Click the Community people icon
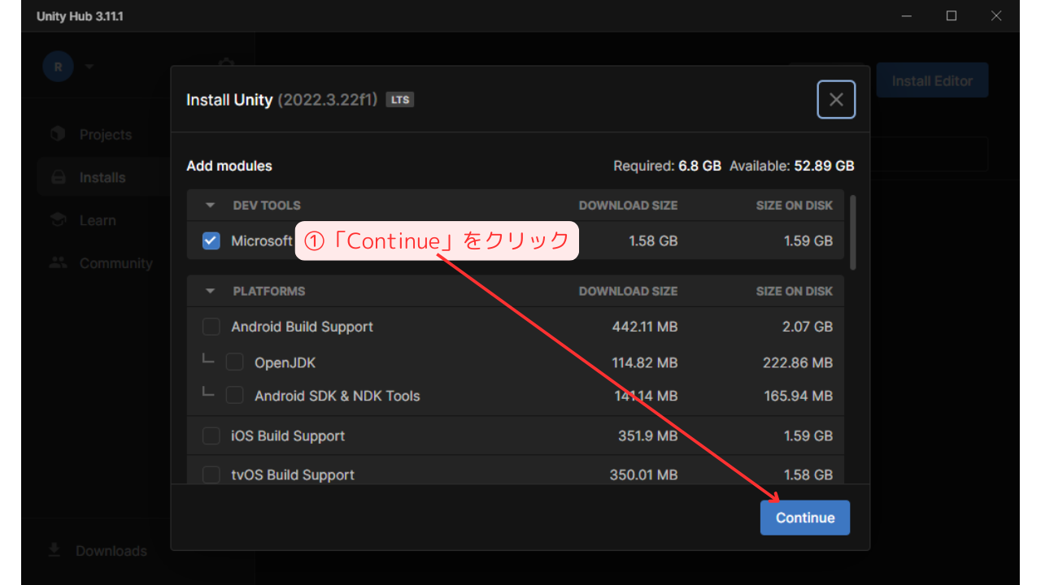Viewport: 1041px width, 585px height. pyautogui.click(x=58, y=263)
